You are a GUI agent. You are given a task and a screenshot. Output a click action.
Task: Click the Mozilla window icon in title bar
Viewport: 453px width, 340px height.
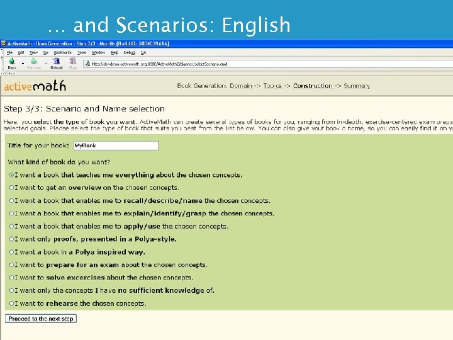pyautogui.click(x=4, y=43)
